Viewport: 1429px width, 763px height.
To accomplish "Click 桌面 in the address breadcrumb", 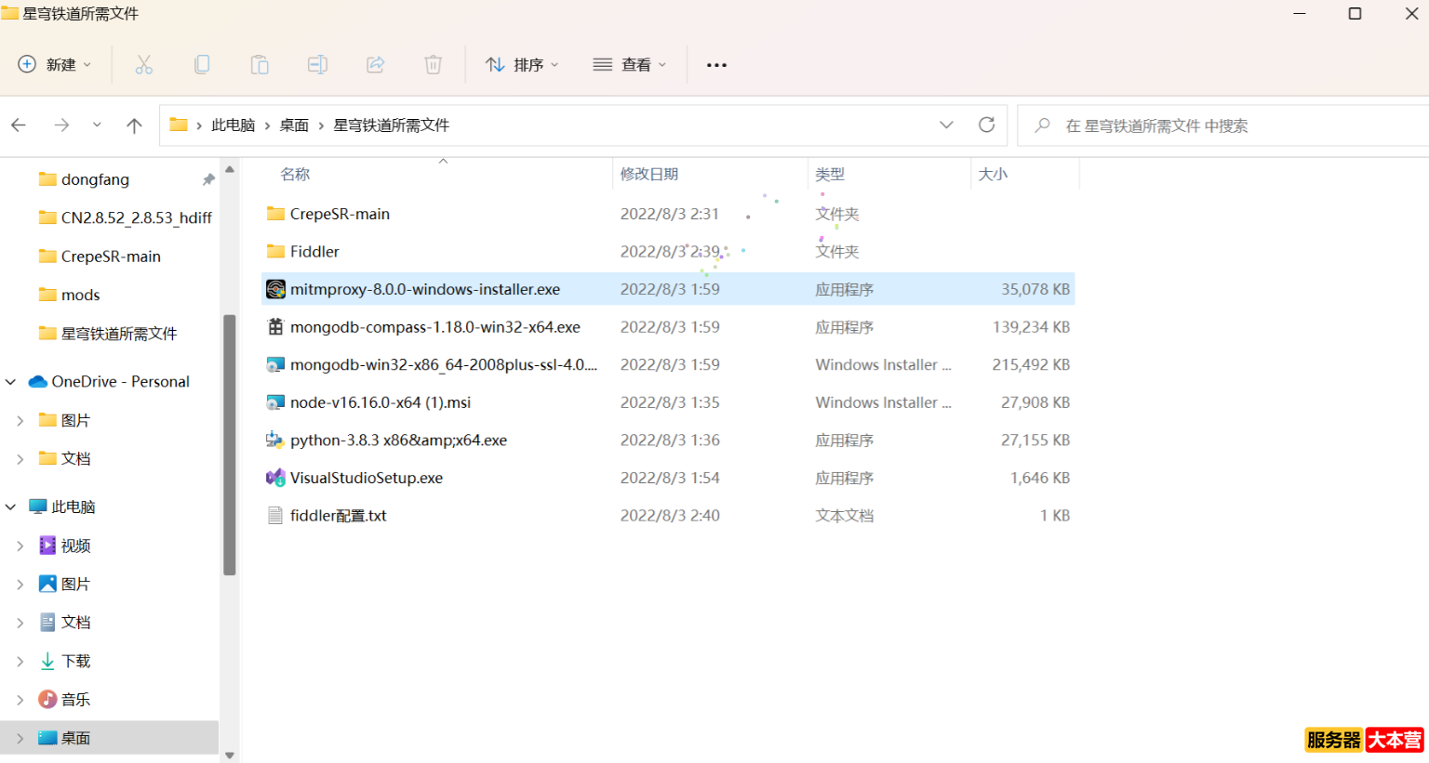I will 294,125.
